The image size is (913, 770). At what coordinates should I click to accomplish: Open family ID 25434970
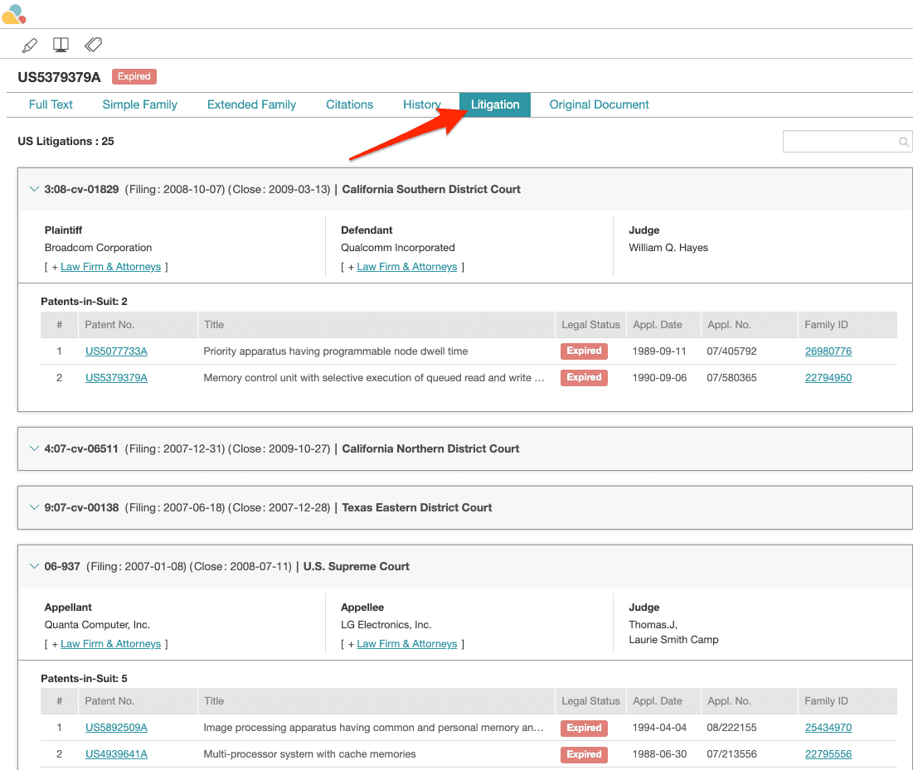tap(828, 728)
